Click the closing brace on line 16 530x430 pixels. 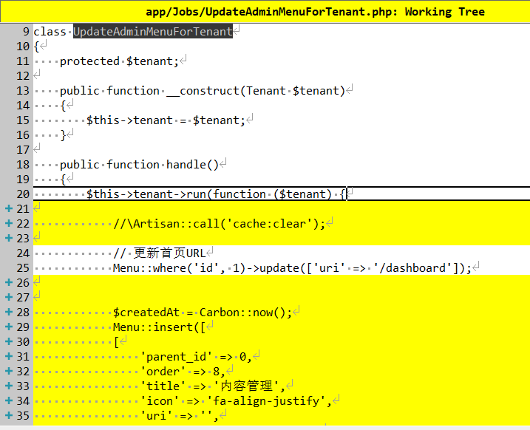(63, 135)
